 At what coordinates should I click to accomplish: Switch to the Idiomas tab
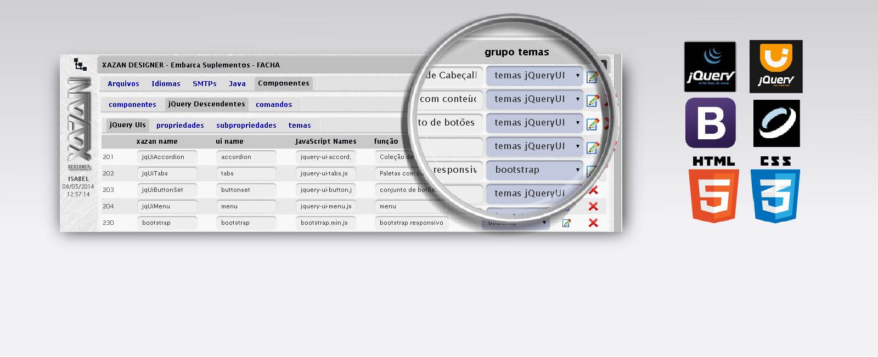[166, 84]
